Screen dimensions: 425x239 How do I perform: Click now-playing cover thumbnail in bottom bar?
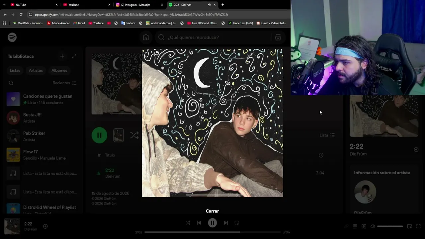click(x=12, y=226)
